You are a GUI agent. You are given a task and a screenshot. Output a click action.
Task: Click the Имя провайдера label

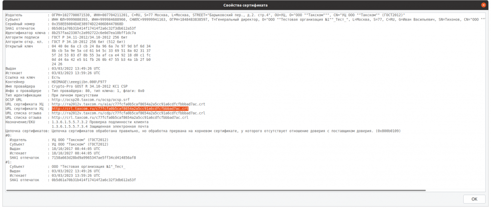[20, 86]
